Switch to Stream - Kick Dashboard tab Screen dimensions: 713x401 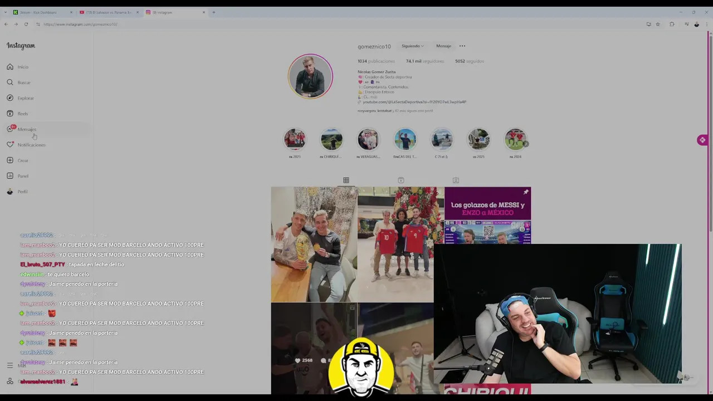click(x=43, y=12)
